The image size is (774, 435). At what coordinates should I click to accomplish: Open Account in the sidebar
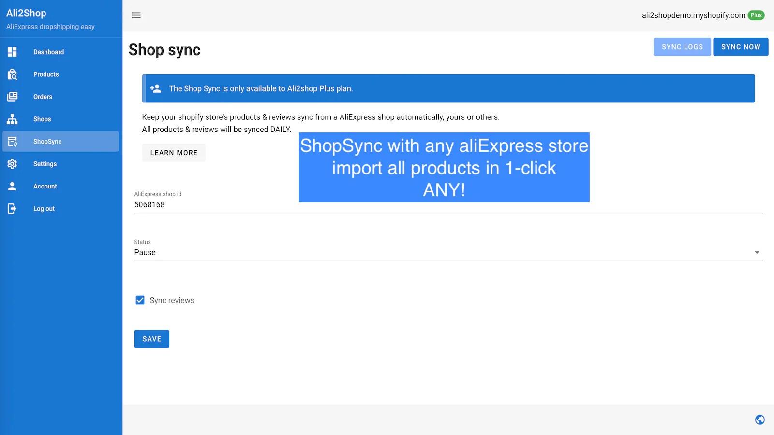click(x=60, y=186)
